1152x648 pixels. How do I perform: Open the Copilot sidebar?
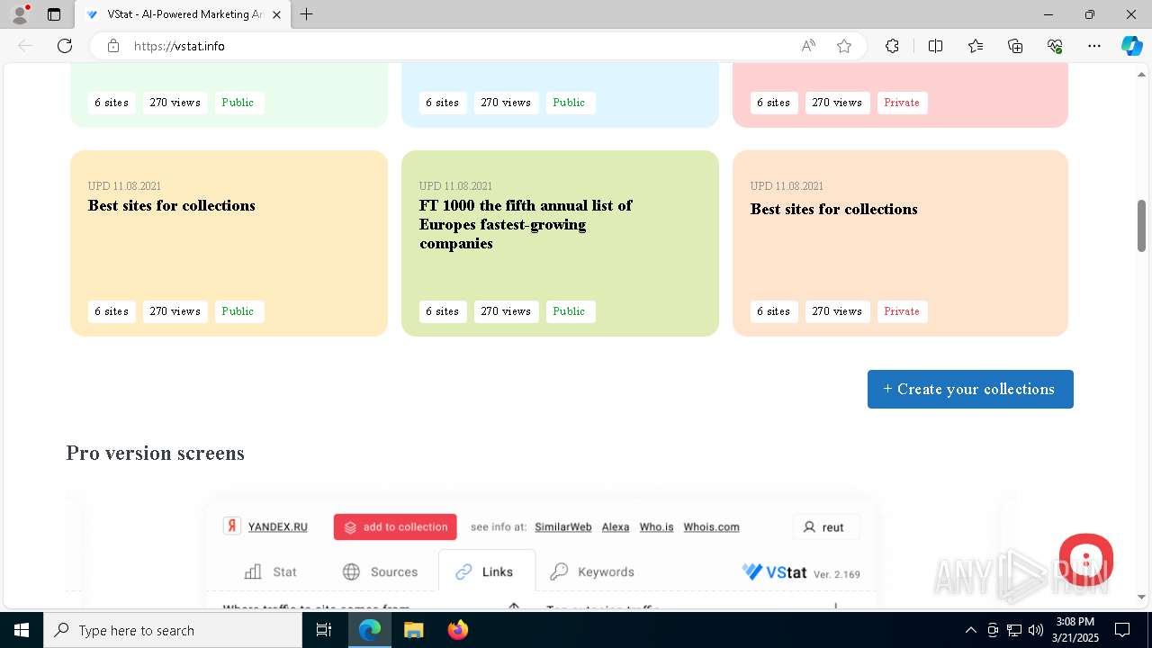pyautogui.click(x=1131, y=46)
